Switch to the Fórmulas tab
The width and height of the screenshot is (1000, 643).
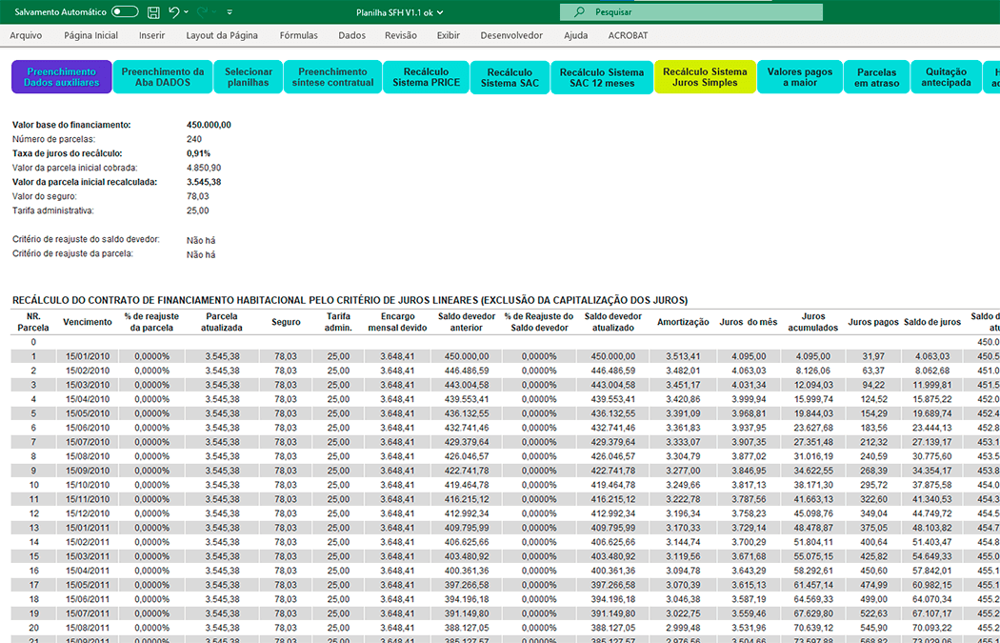[x=298, y=36]
